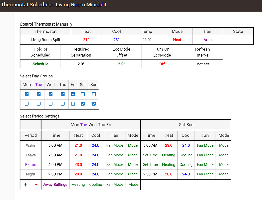Click Fan Mode for the weekday Night period
The height and width of the screenshot is (200, 262).
[115, 174]
